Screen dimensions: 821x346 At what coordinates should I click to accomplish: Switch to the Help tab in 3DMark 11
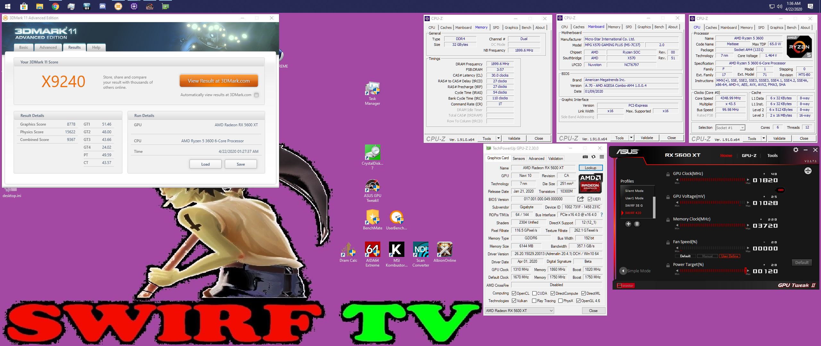coord(96,47)
